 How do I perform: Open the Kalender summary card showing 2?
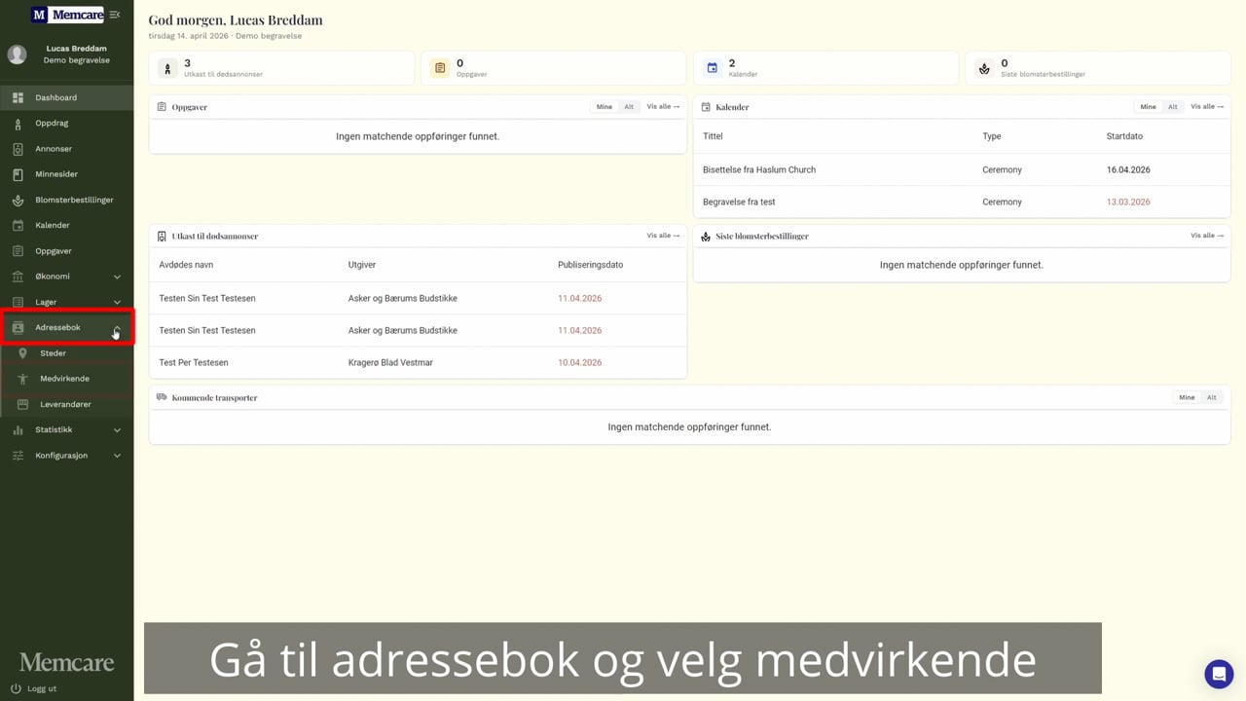click(825, 68)
